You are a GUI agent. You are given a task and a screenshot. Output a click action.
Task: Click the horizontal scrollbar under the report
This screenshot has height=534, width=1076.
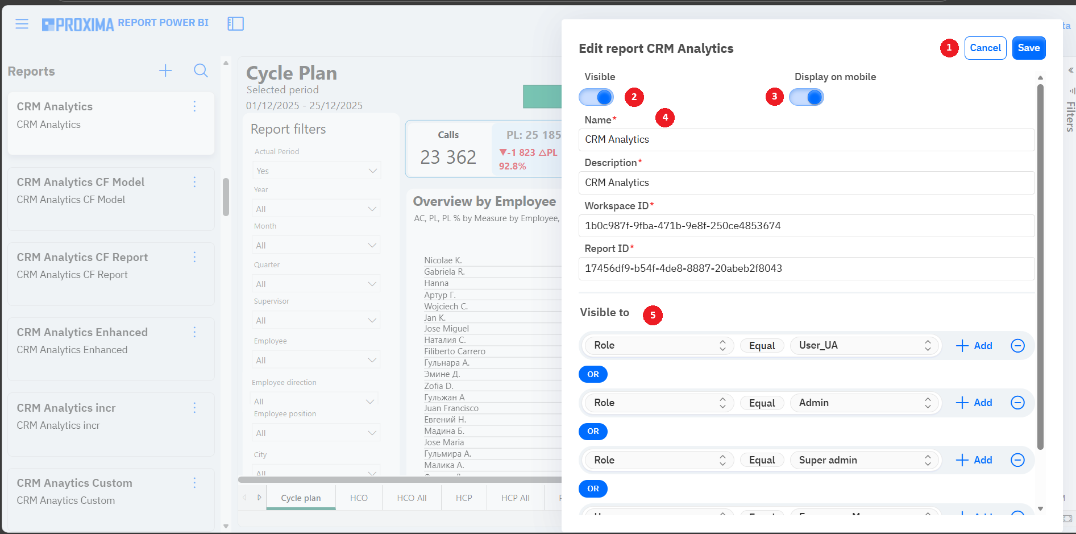398,479
